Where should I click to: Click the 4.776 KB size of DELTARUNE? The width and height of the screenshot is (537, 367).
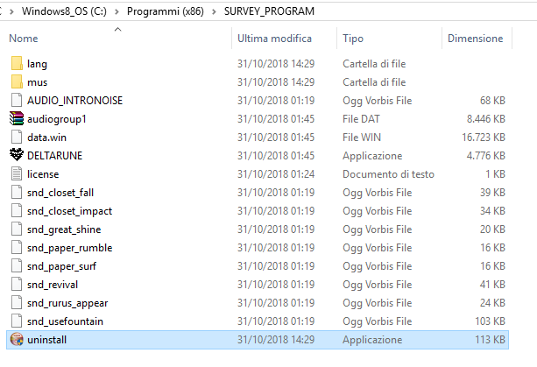pos(486,155)
